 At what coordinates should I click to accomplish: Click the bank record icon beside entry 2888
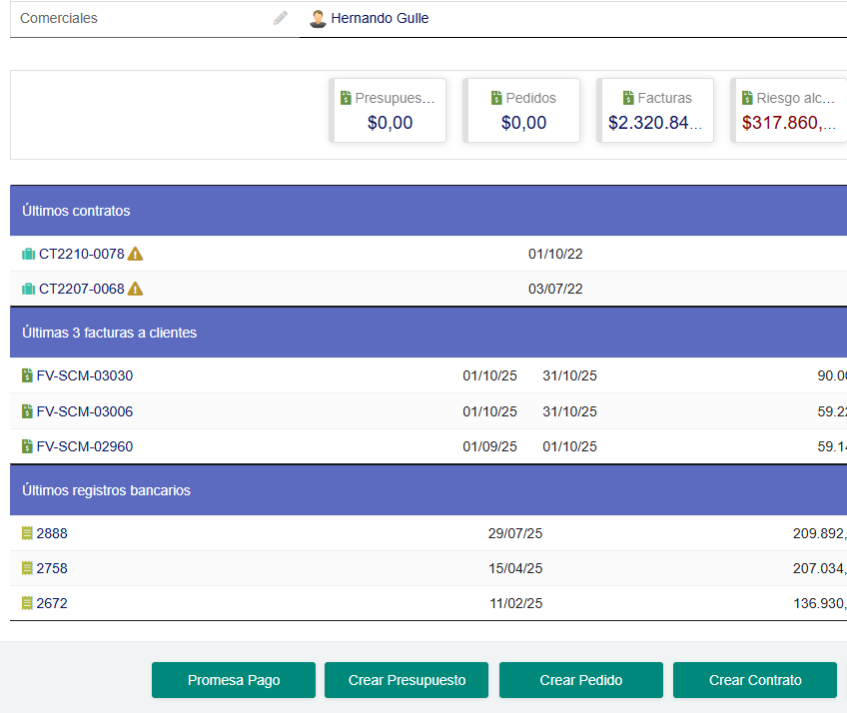tap(26, 533)
